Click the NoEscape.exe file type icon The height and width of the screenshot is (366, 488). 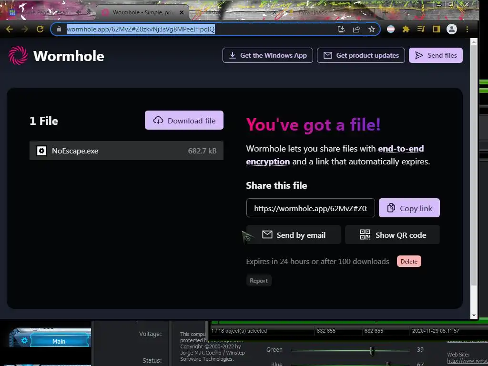[42, 151]
